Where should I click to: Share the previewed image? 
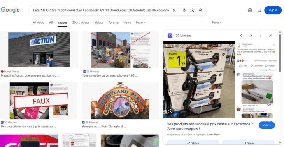(x=193, y=143)
